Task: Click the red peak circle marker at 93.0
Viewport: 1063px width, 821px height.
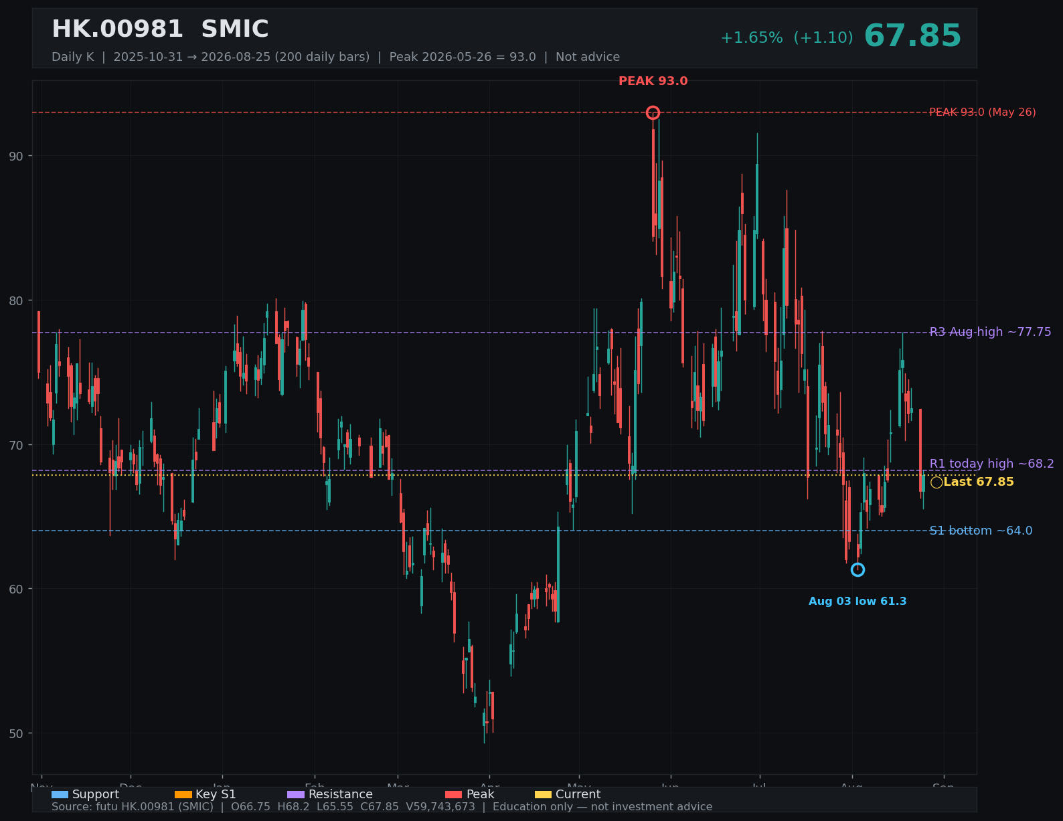Action: pos(653,112)
